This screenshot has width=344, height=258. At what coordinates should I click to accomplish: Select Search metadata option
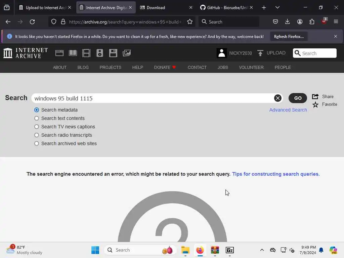click(37, 110)
